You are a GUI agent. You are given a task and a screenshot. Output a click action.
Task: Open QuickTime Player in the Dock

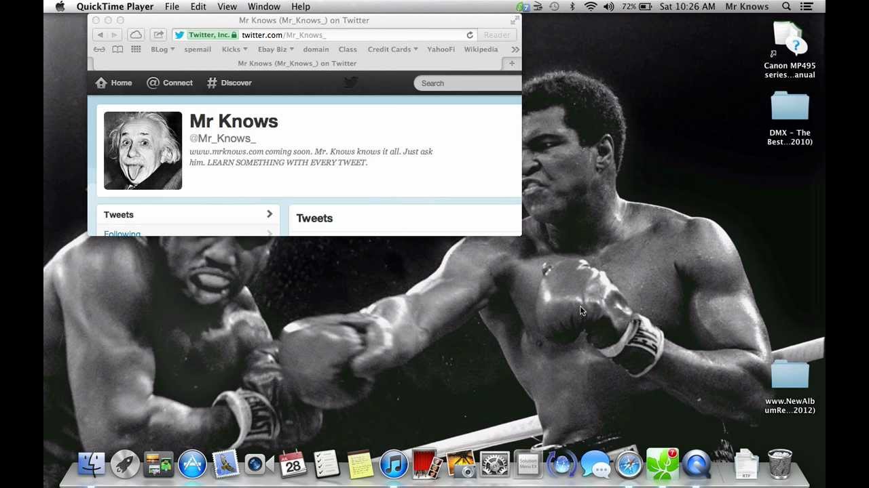pos(697,464)
